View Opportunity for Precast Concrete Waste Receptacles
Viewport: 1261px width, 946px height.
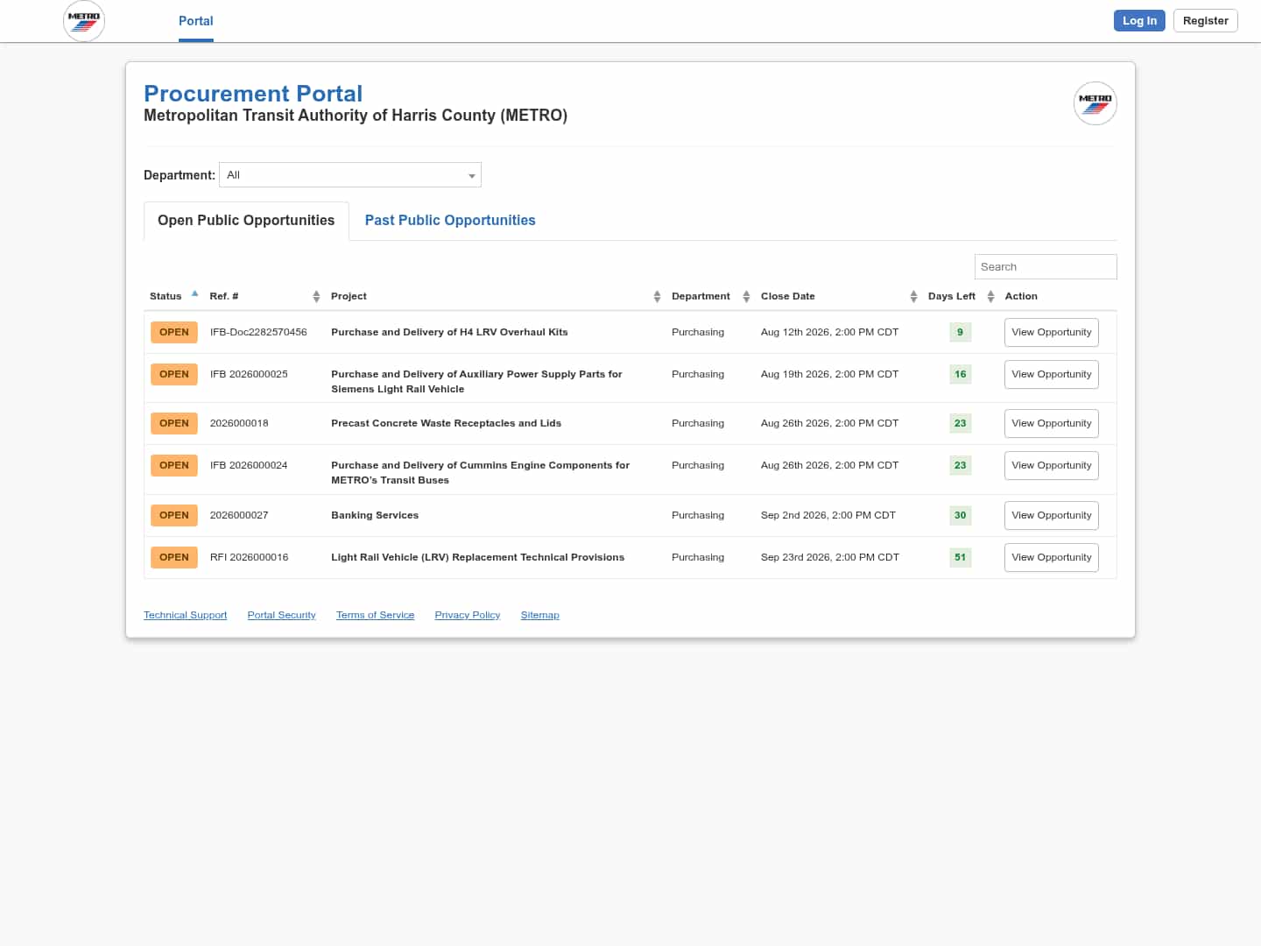[x=1052, y=424]
